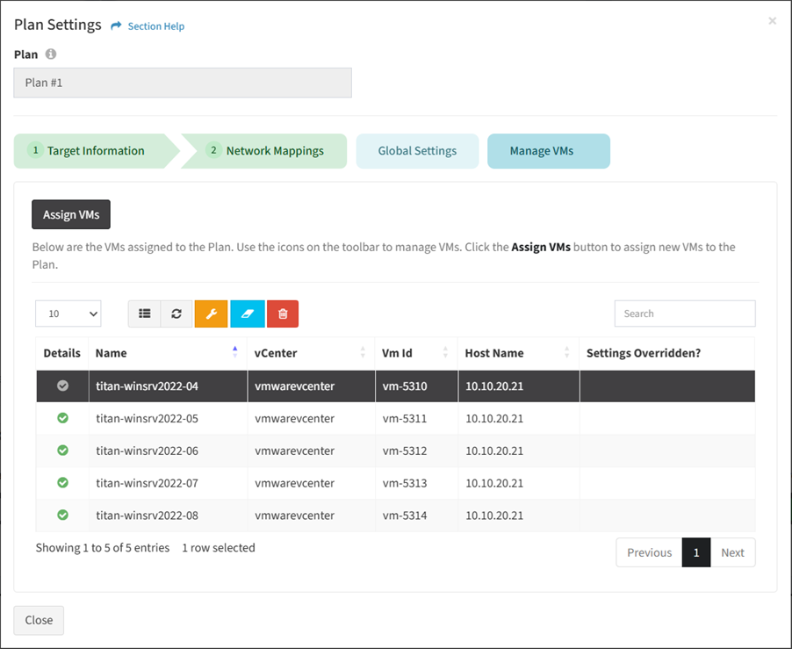Sort table by Vm Id column arrows

[x=445, y=352]
